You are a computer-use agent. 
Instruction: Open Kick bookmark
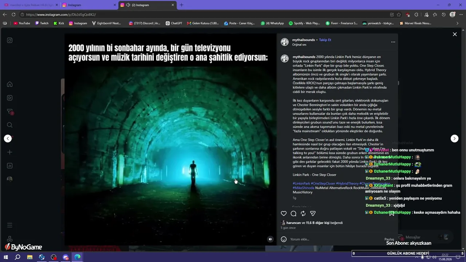click(58, 23)
